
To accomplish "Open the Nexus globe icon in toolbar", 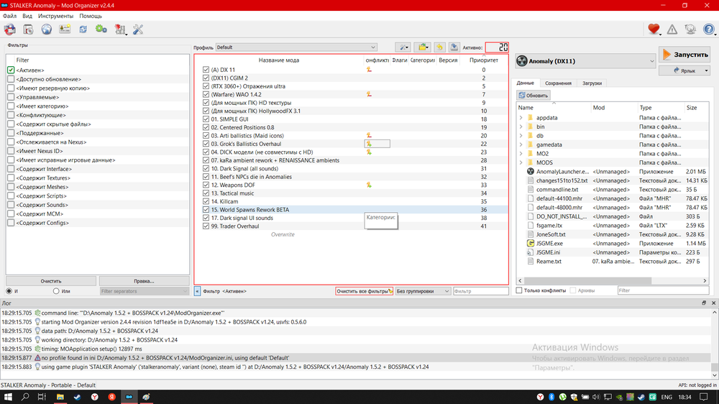I will [x=46, y=29].
